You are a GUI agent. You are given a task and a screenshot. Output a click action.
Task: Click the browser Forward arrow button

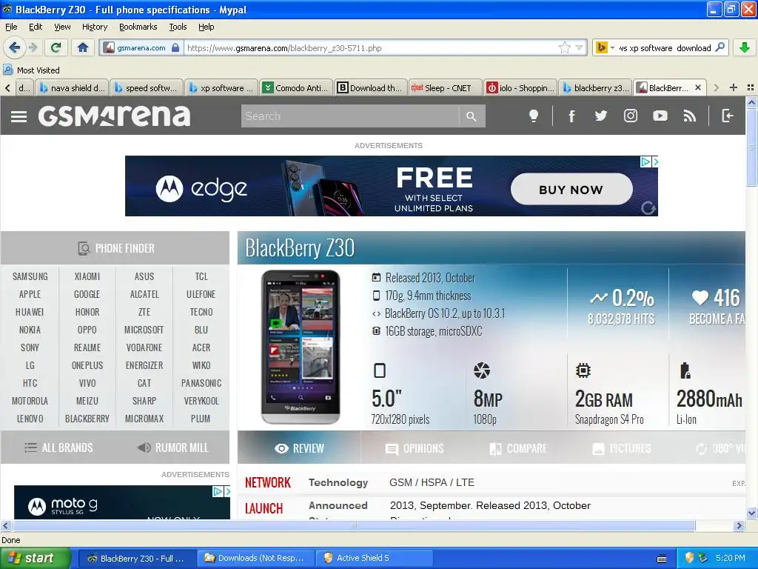(33, 47)
